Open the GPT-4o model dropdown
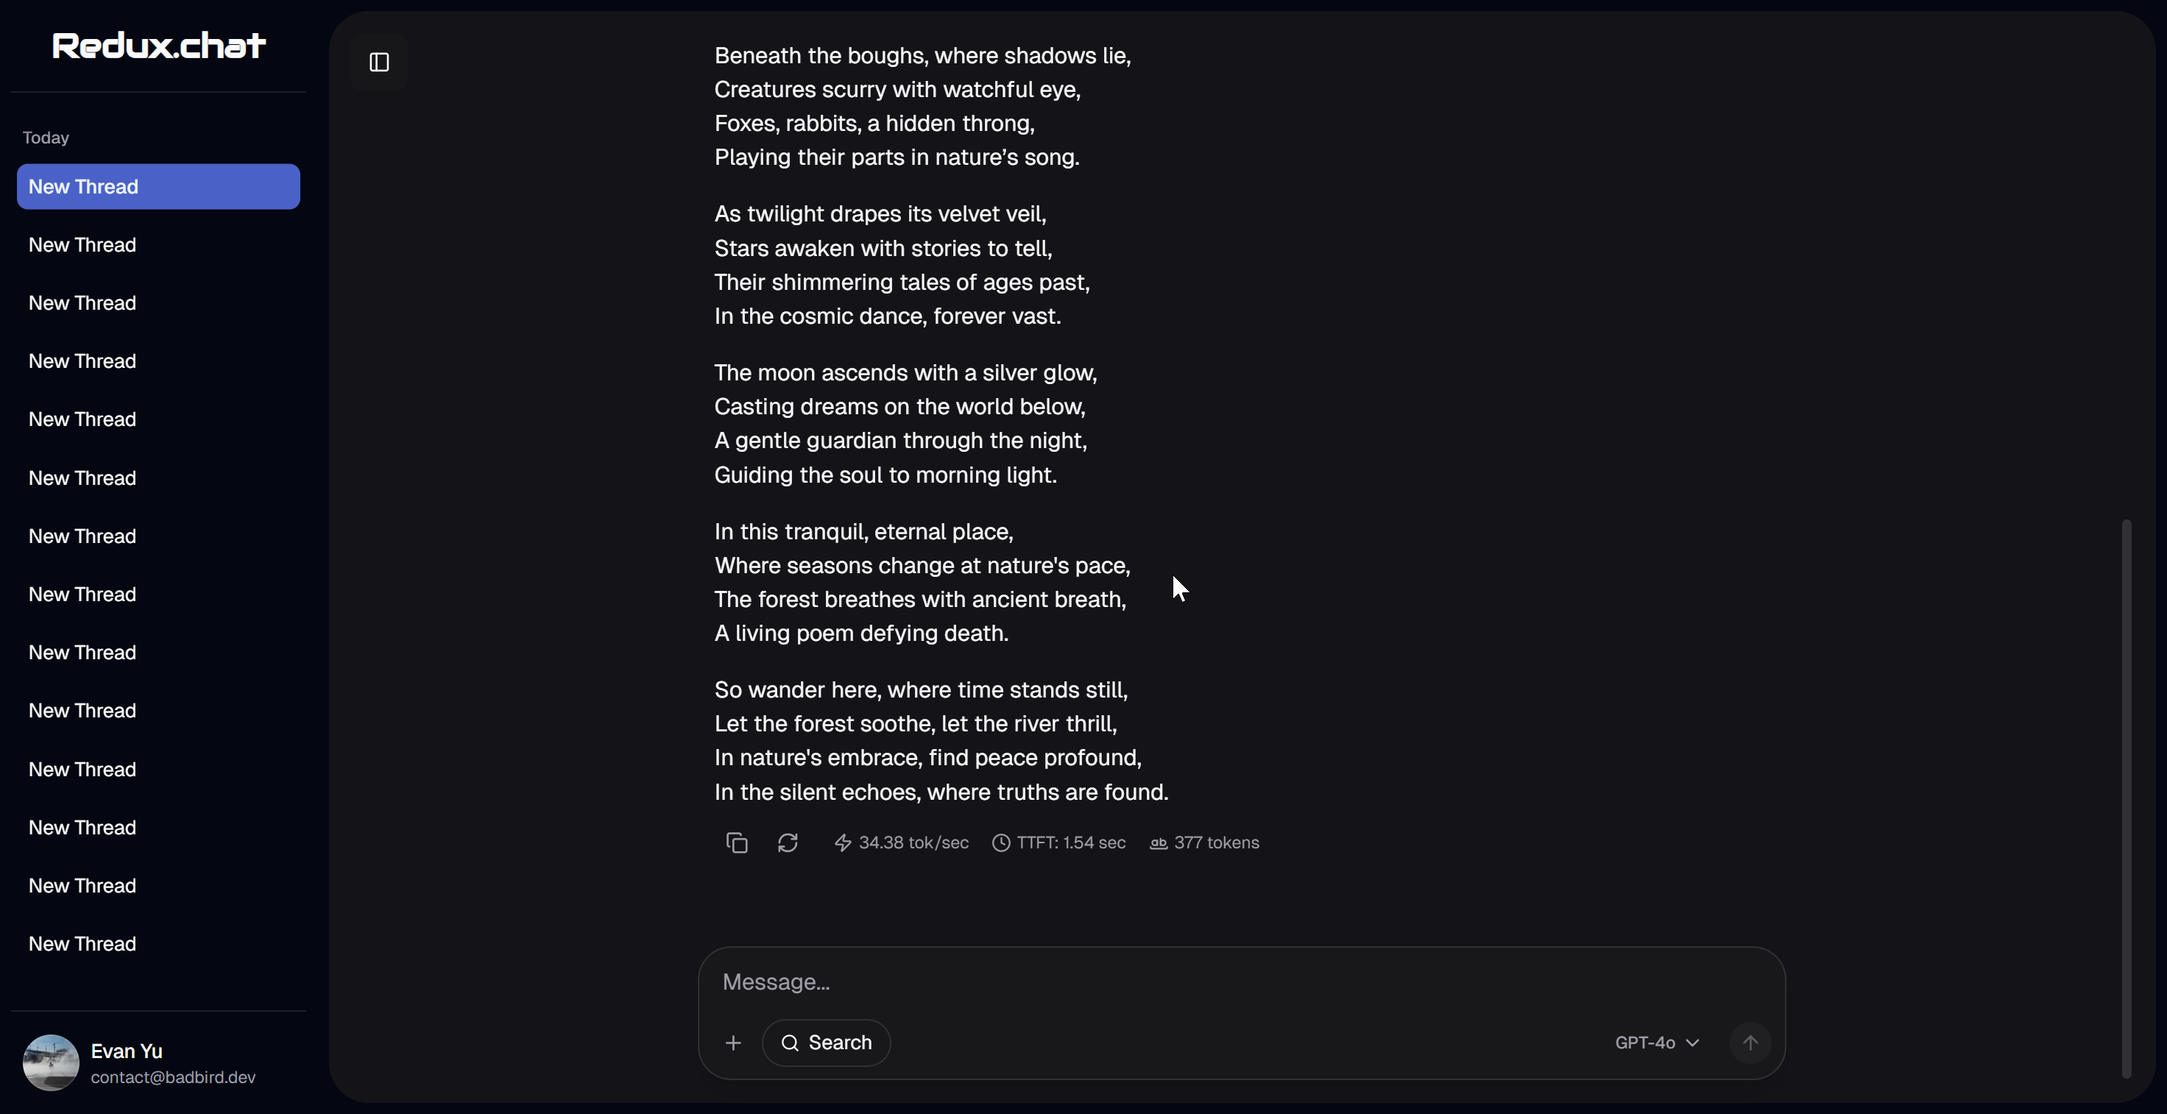The height and width of the screenshot is (1114, 2167). point(1656,1043)
